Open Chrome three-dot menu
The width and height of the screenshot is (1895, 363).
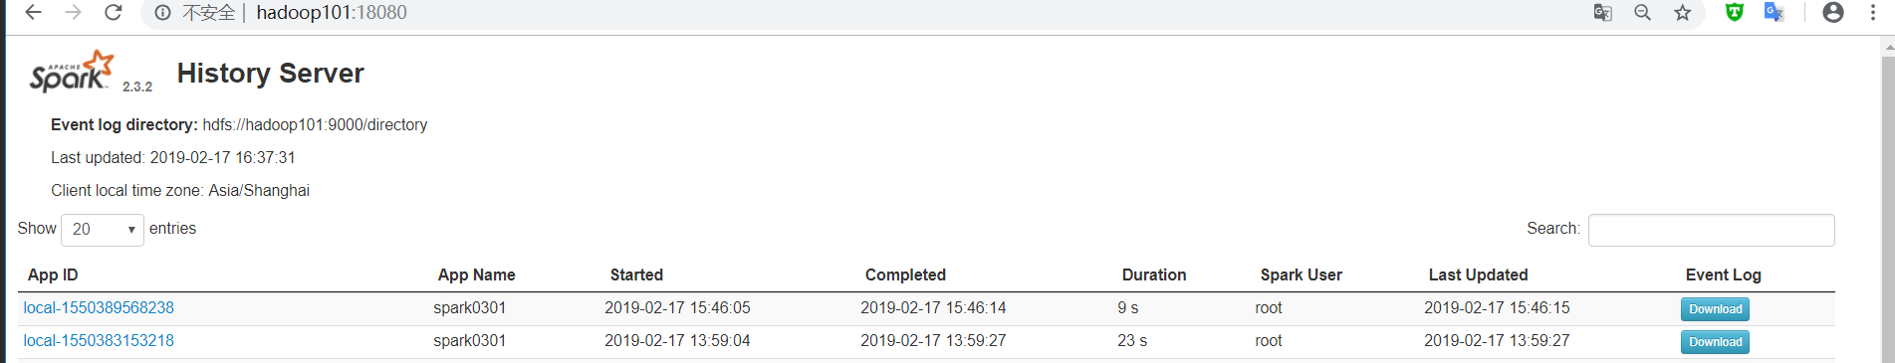(1873, 13)
